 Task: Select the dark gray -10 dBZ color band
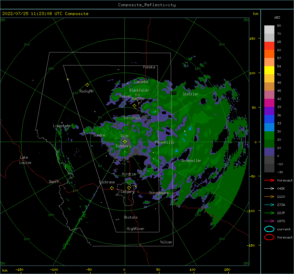pos(269,168)
